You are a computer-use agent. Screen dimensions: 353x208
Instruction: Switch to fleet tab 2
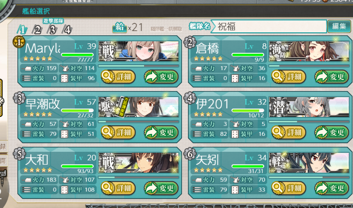(37, 30)
